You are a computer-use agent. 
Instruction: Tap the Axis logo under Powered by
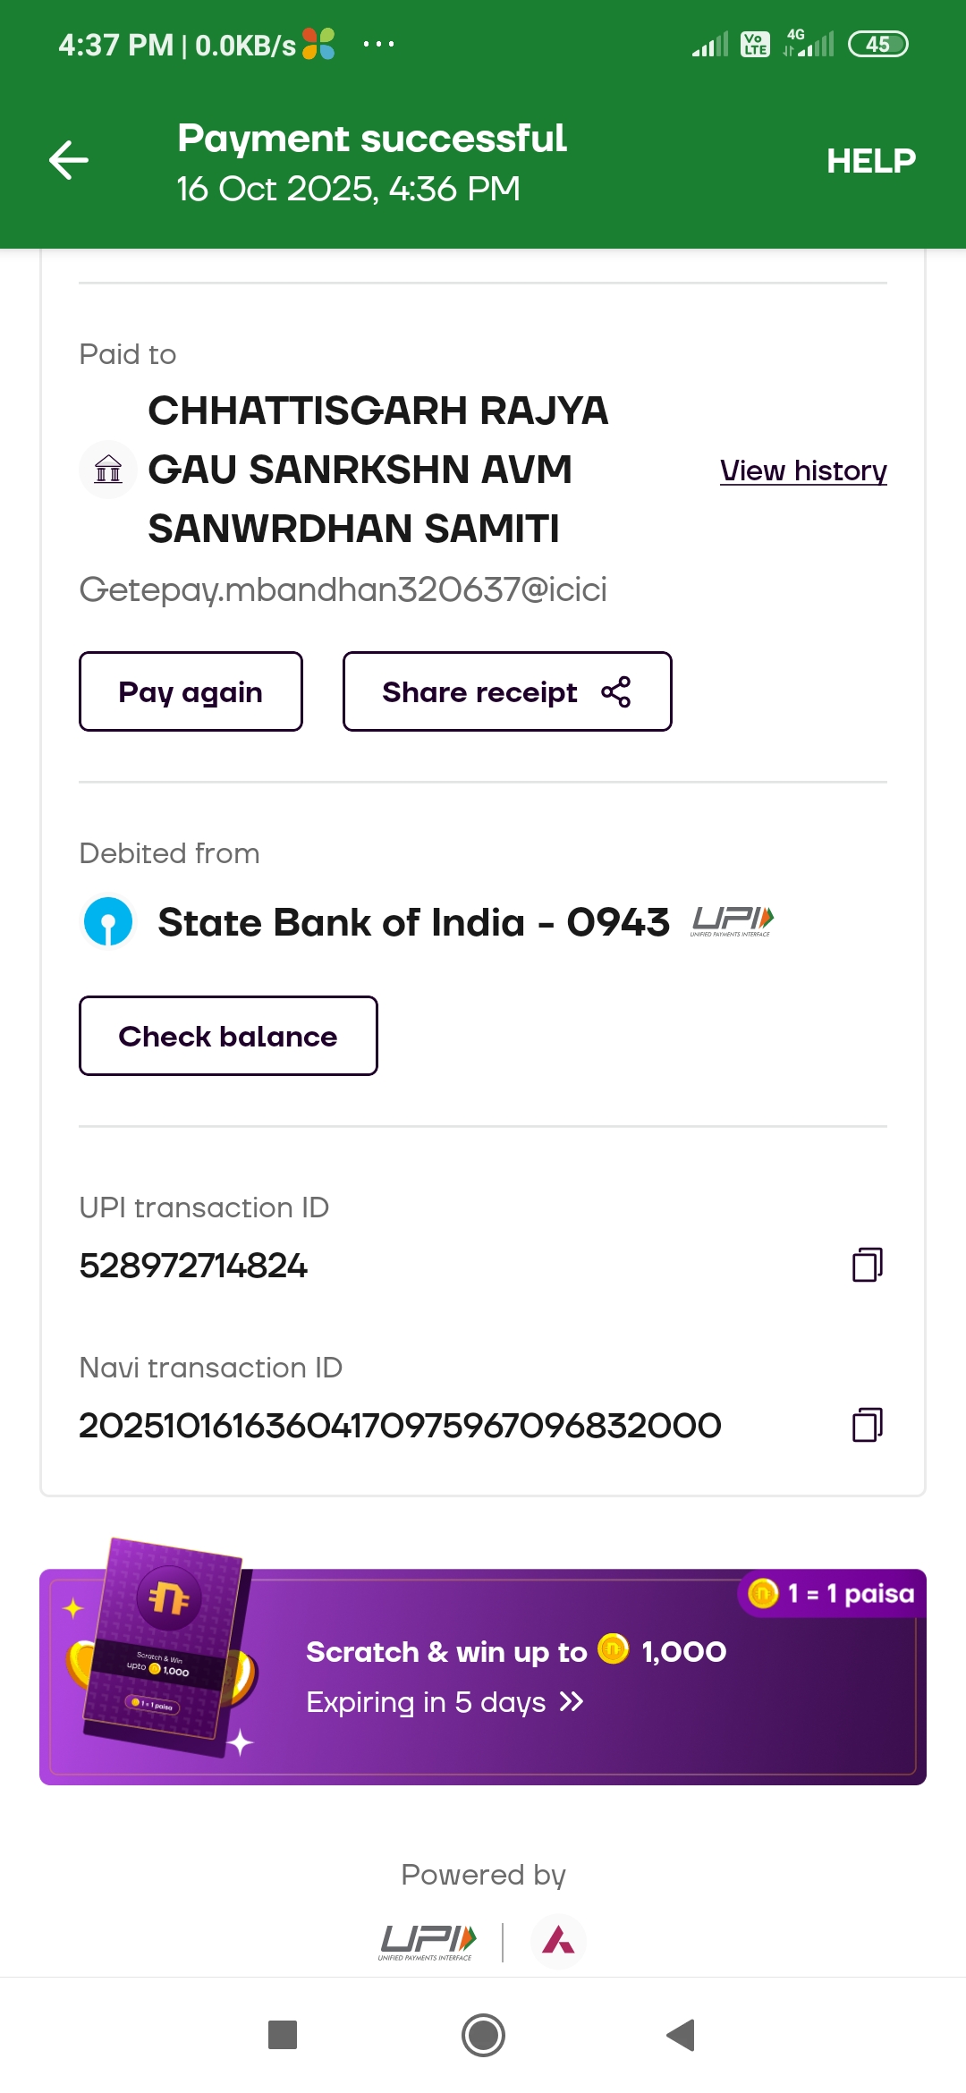[559, 1940]
